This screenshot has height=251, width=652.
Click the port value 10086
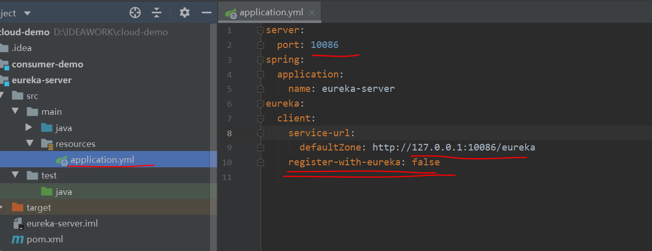click(x=324, y=45)
